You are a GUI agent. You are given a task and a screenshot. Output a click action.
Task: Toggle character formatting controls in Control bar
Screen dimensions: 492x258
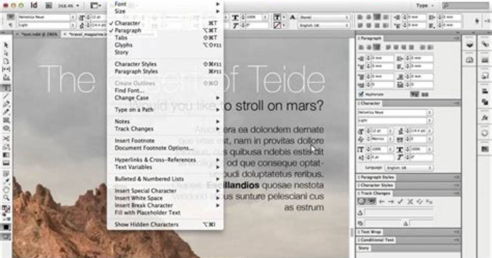tap(11, 17)
